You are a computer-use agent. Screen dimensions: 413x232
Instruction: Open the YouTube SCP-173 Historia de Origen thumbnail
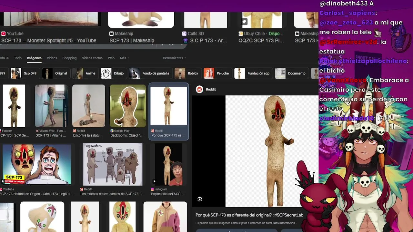click(x=37, y=164)
